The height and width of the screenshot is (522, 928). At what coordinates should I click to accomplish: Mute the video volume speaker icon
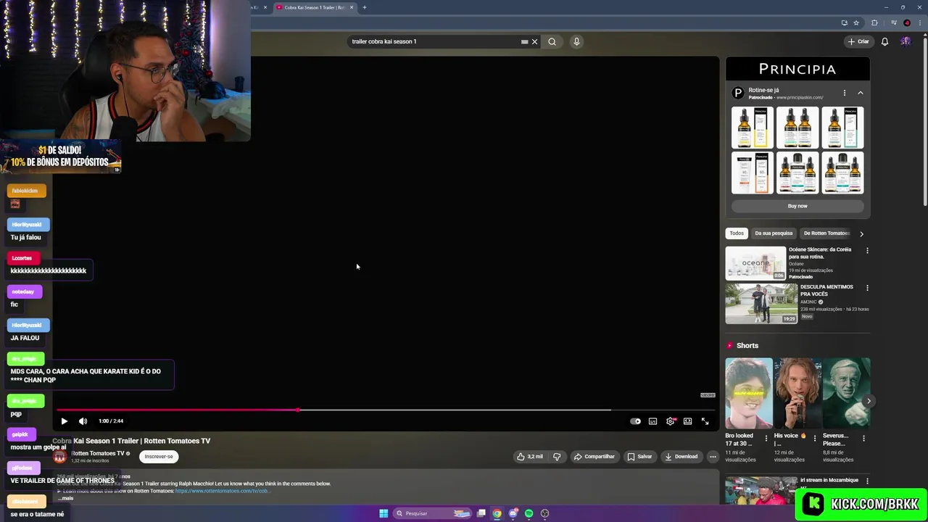[83, 421]
